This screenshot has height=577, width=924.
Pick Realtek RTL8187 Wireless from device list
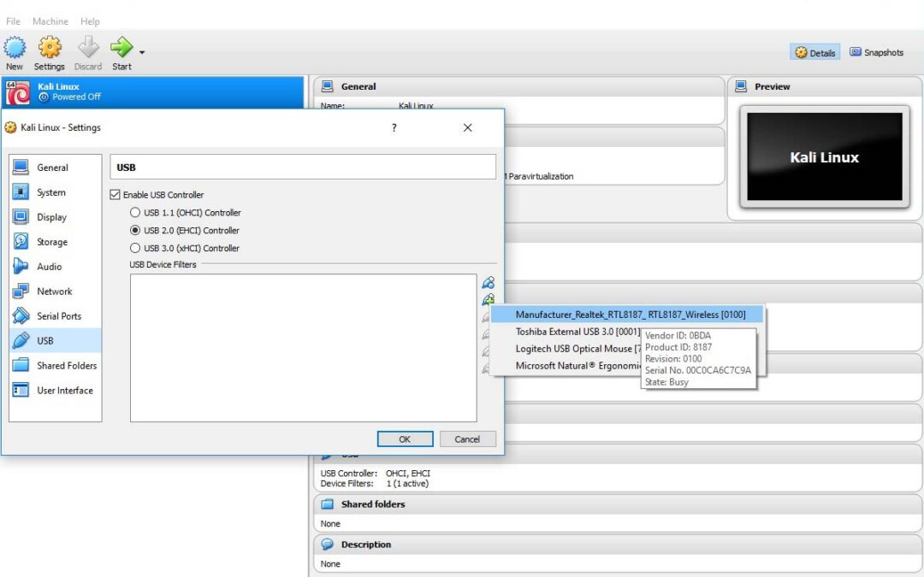[630, 315]
